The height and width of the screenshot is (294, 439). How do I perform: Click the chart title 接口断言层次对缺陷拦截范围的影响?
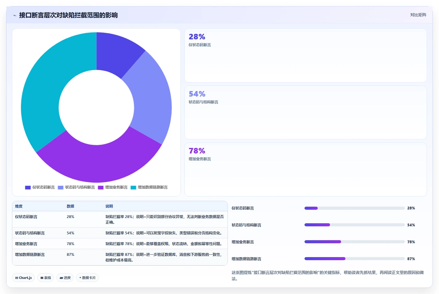pyautogui.click(x=68, y=15)
